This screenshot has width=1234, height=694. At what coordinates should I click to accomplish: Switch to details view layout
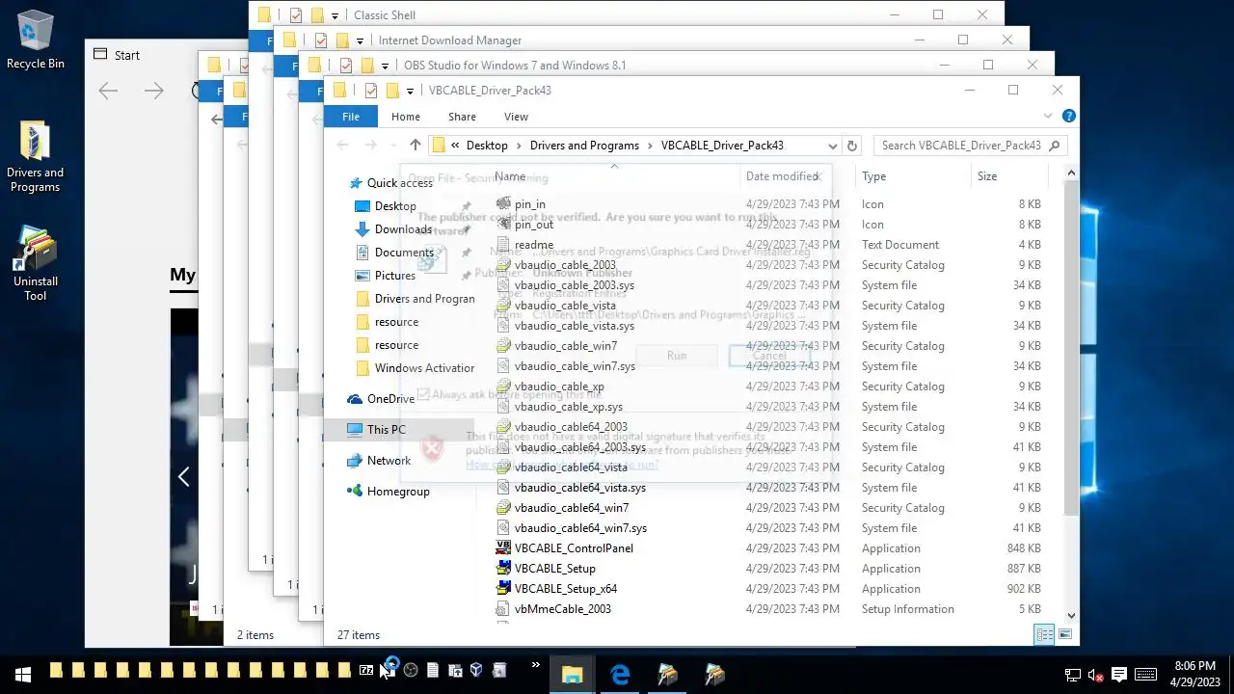tap(1045, 634)
